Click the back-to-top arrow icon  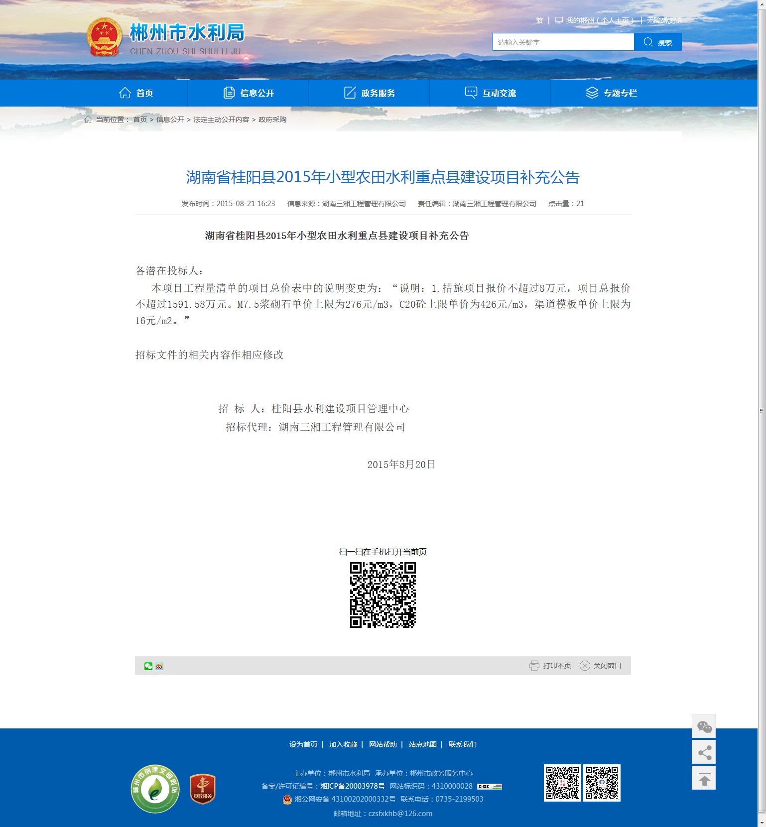click(704, 778)
